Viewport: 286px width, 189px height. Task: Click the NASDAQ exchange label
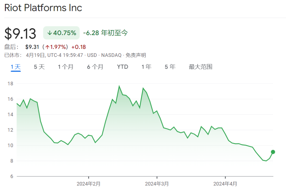pos(112,55)
